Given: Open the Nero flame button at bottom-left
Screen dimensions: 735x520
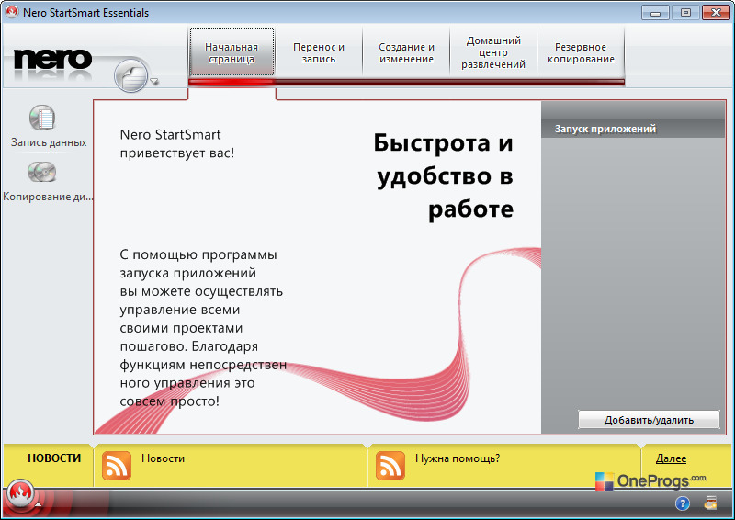Looking at the screenshot, I should tap(19, 493).
